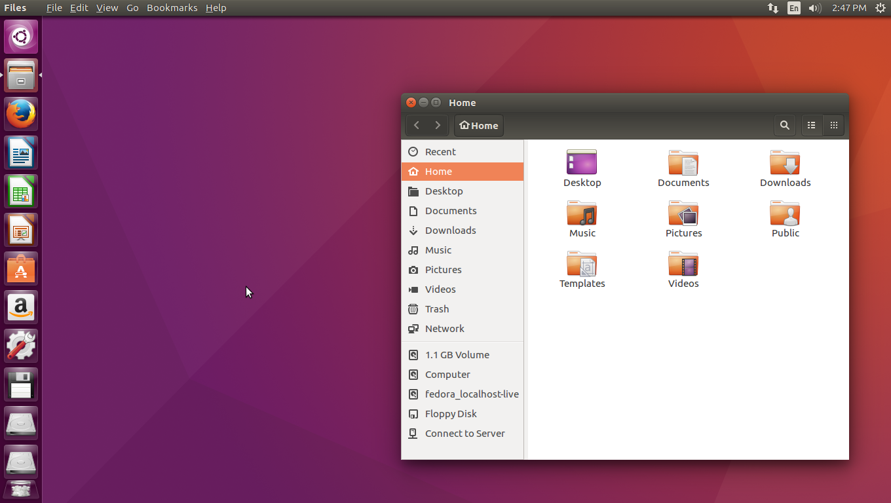Open Floppy Disk in the sidebar
891x503 pixels.
tap(462, 413)
